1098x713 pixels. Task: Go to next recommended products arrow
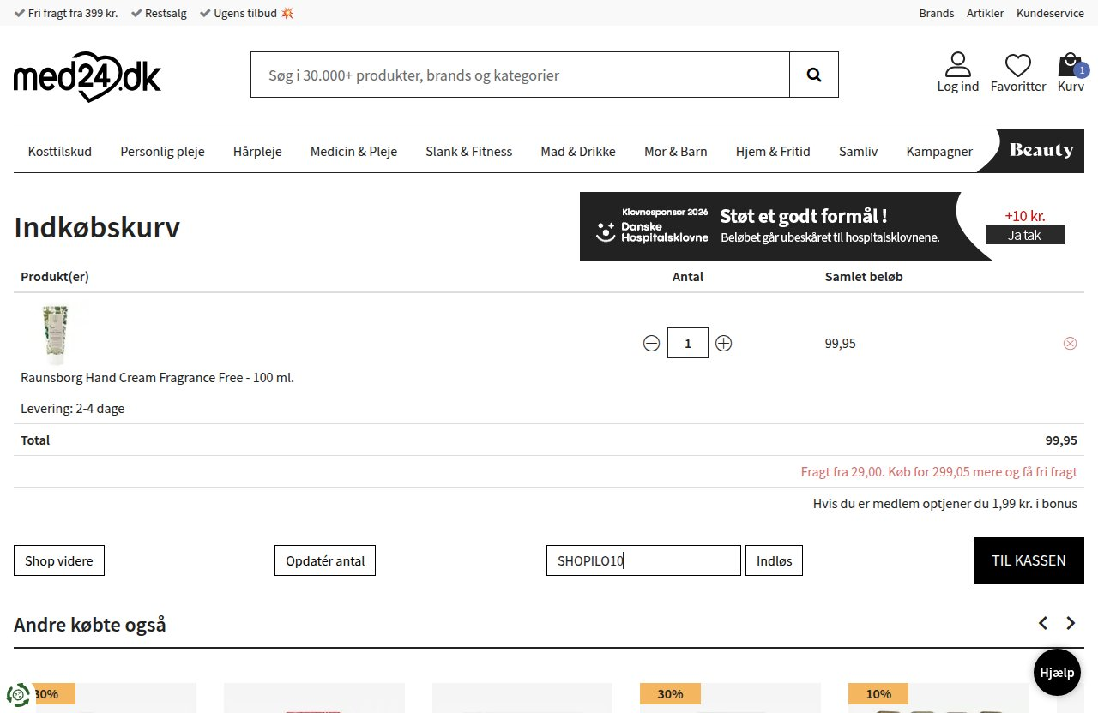pyautogui.click(x=1071, y=623)
